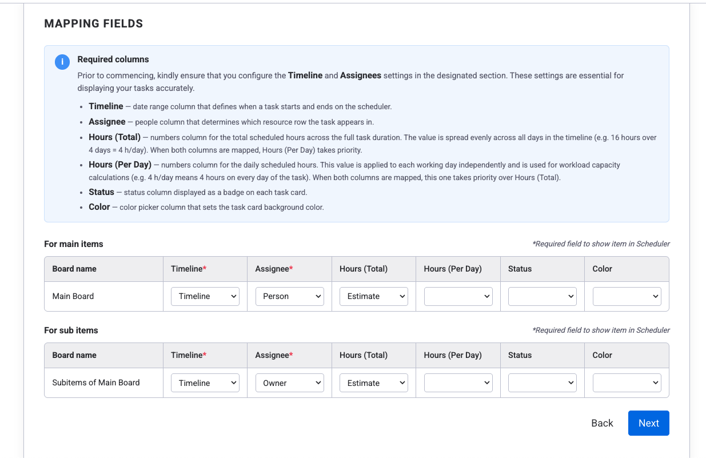Open the Status dropdown for Main Board
The width and height of the screenshot is (706, 458).
[542, 296]
